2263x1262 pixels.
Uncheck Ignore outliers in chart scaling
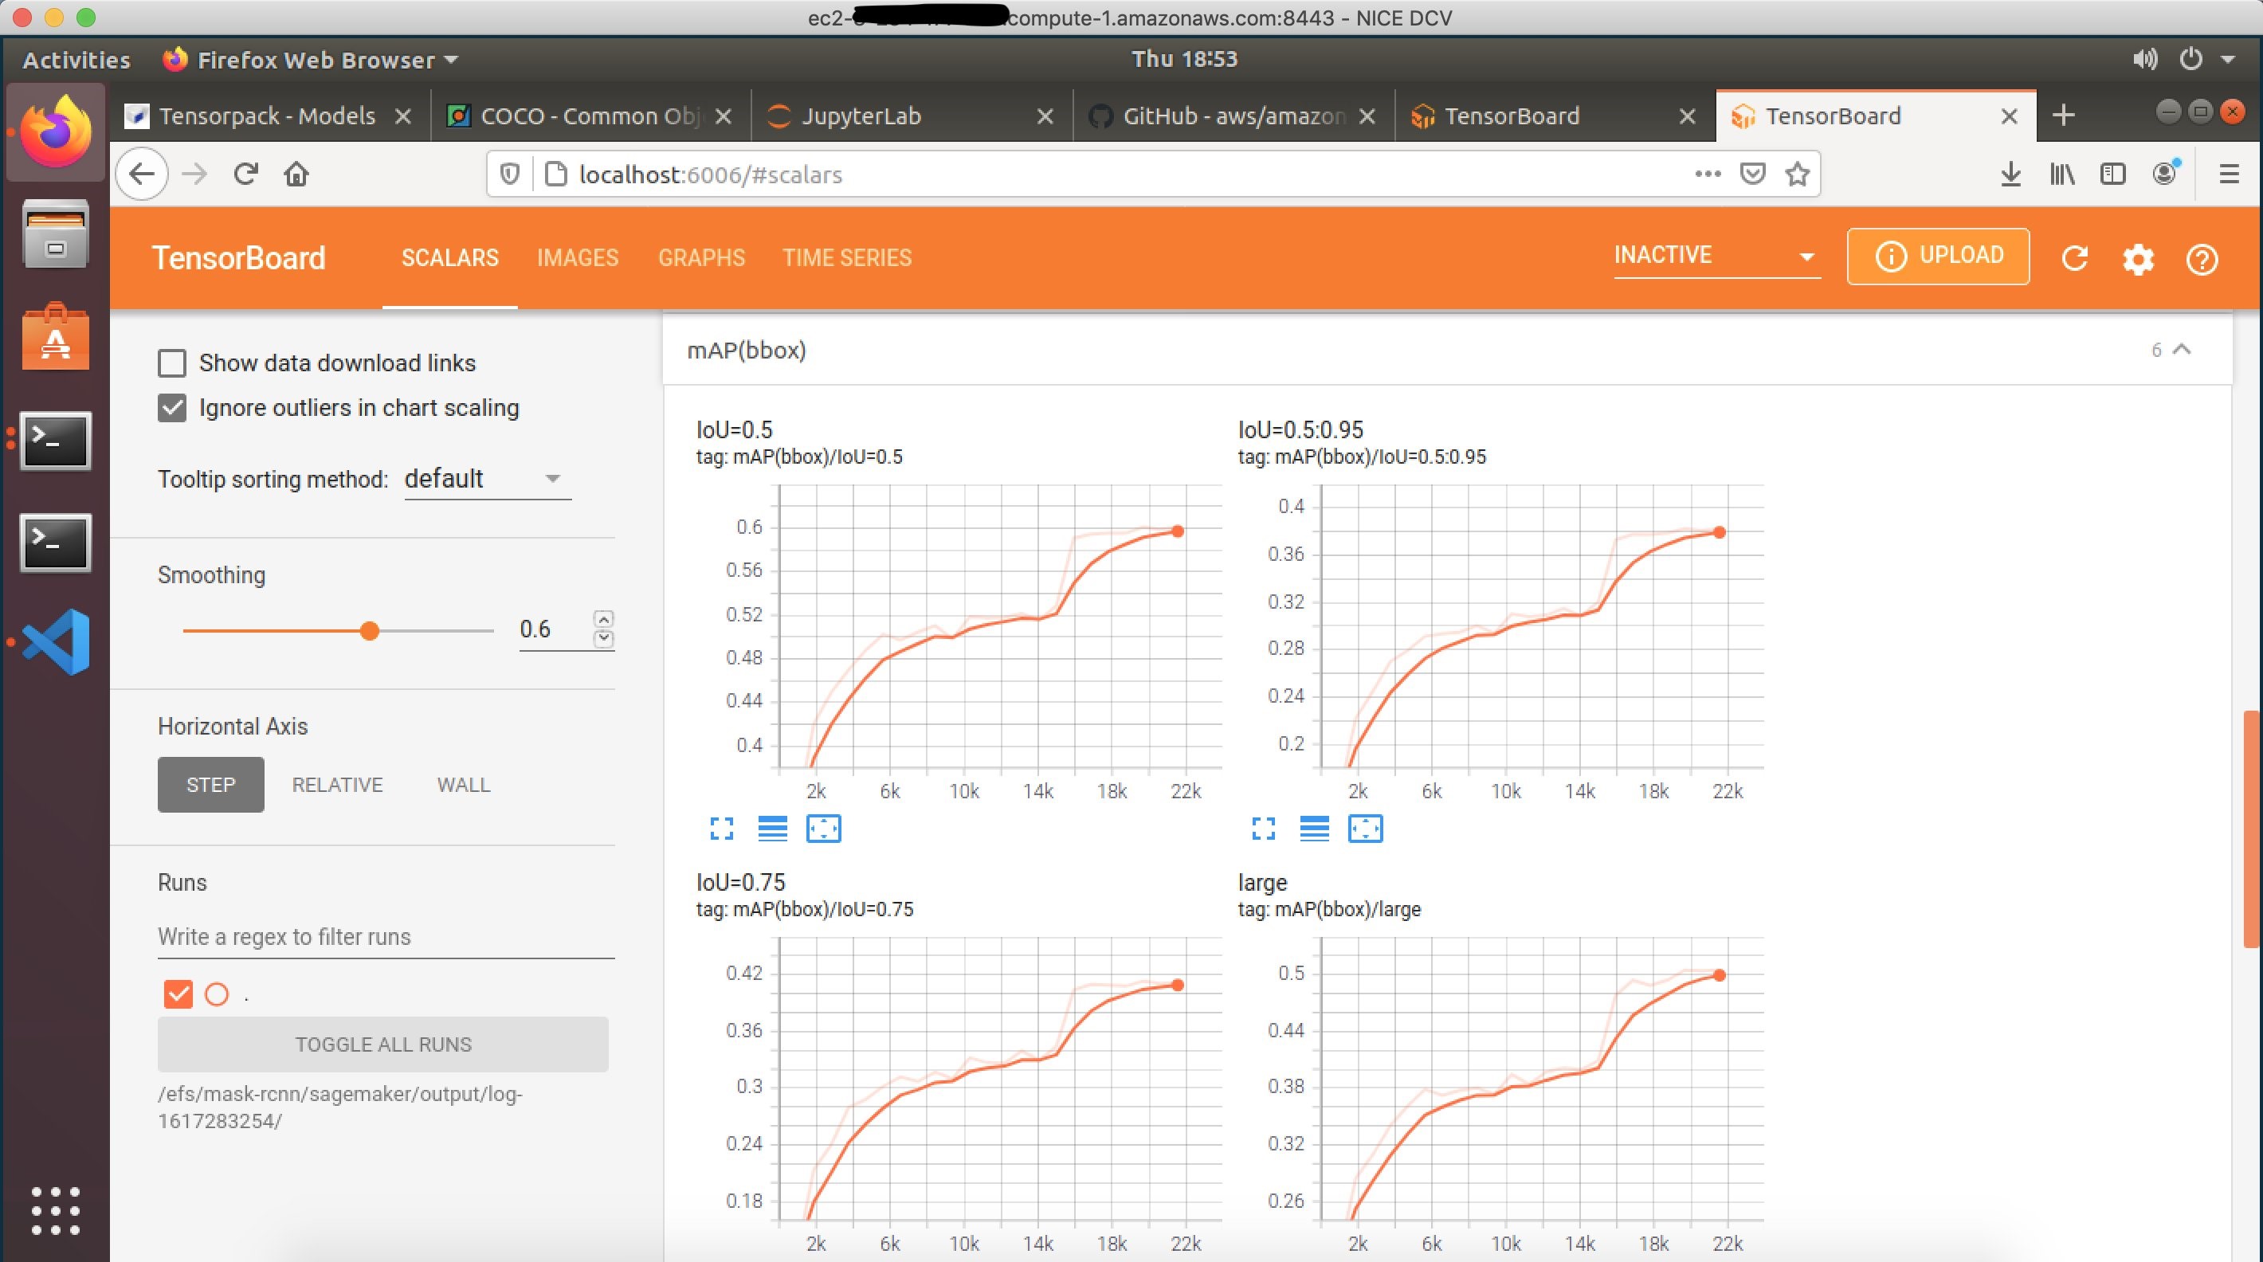(x=171, y=407)
